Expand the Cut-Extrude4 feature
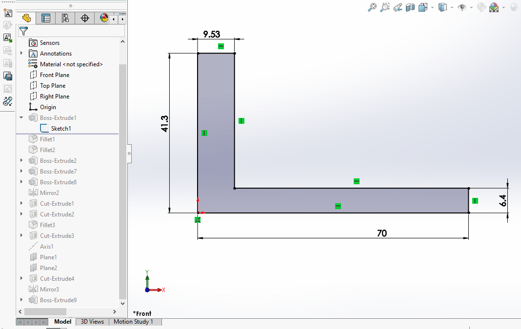Image resolution: width=521 pixels, height=329 pixels. [x=21, y=278]
